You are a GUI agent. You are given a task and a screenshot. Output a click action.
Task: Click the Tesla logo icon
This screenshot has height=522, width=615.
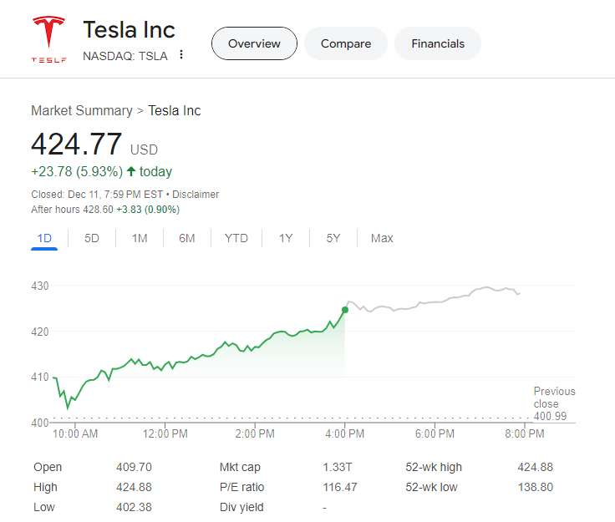click(x=48, y=39)
